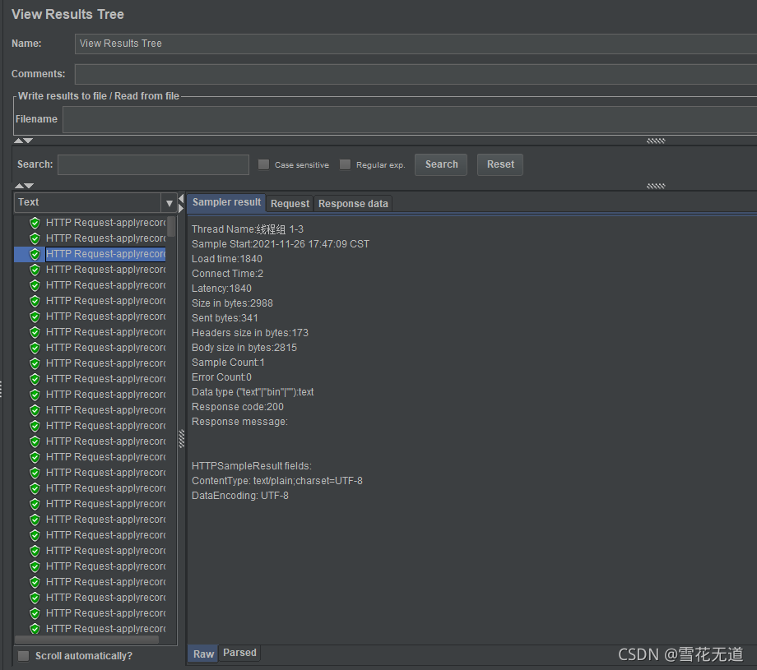757x670 pixels.
Task: Click the Latency:1840 line
Action: (221, 289)
